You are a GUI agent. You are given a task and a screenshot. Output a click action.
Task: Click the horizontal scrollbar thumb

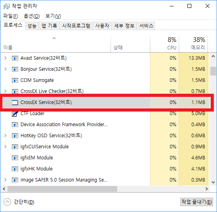(62, 189)
